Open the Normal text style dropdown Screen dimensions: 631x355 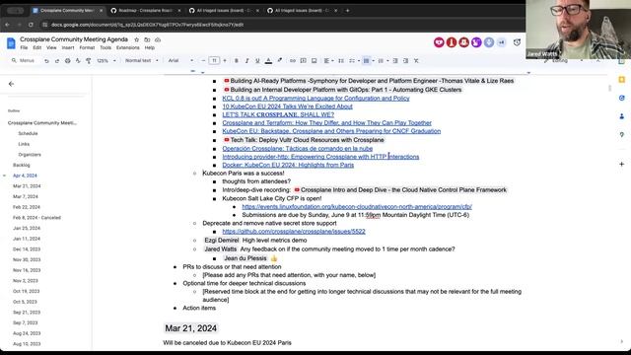tap(141, 61)
